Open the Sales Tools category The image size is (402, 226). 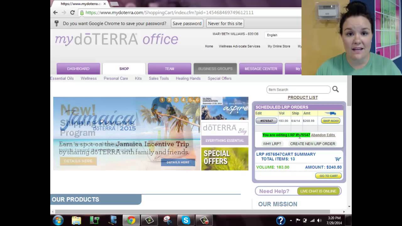[x=159, y=78]
